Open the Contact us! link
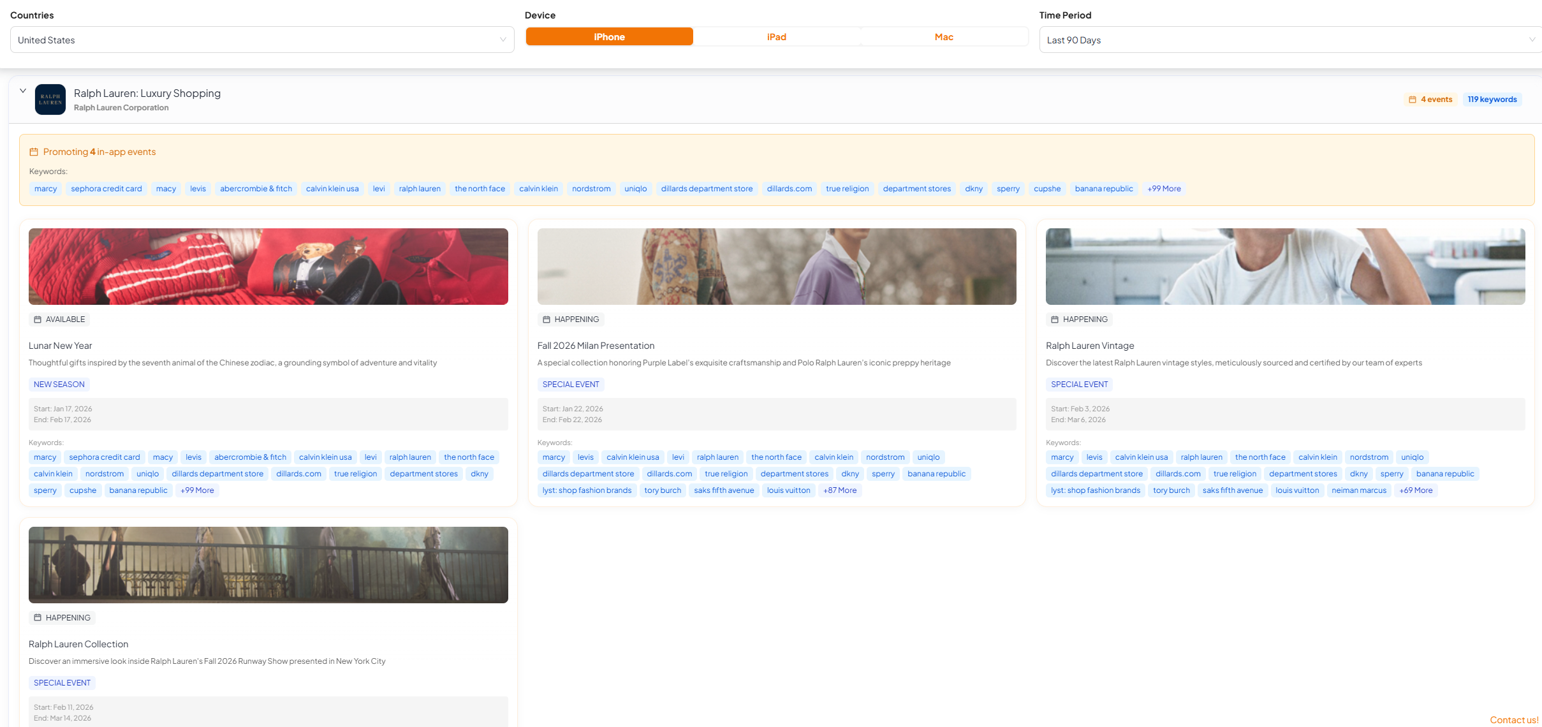This screenshot has height=727, width=1542. (x=1514, y=720)
